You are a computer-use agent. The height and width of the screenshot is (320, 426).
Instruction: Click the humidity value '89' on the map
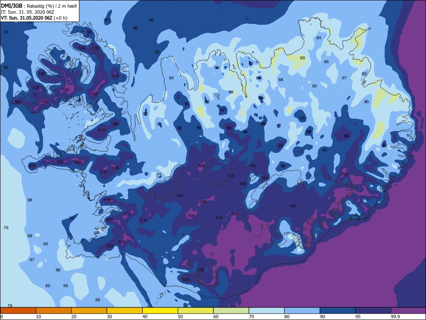click(x=48, y=286)
